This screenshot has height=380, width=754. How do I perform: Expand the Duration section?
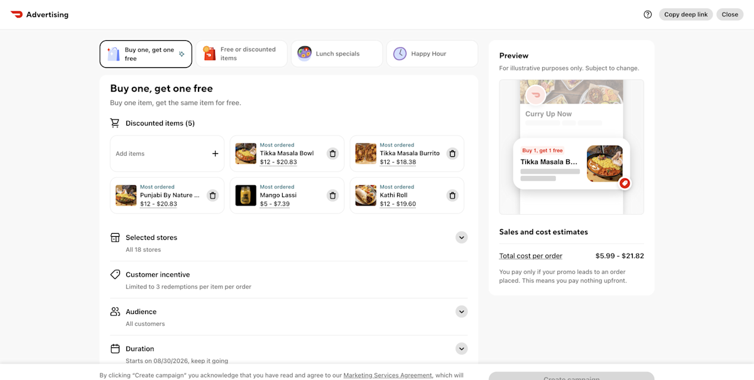tap(461, 349)
